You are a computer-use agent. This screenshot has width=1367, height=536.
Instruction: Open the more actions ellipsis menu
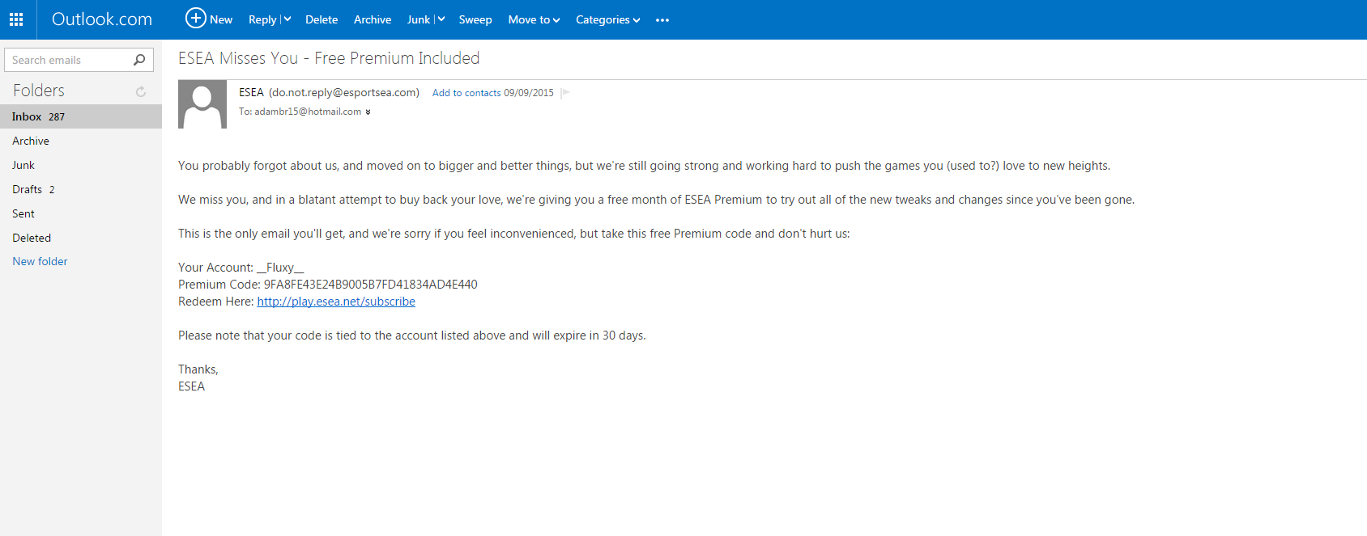[662, 20]
